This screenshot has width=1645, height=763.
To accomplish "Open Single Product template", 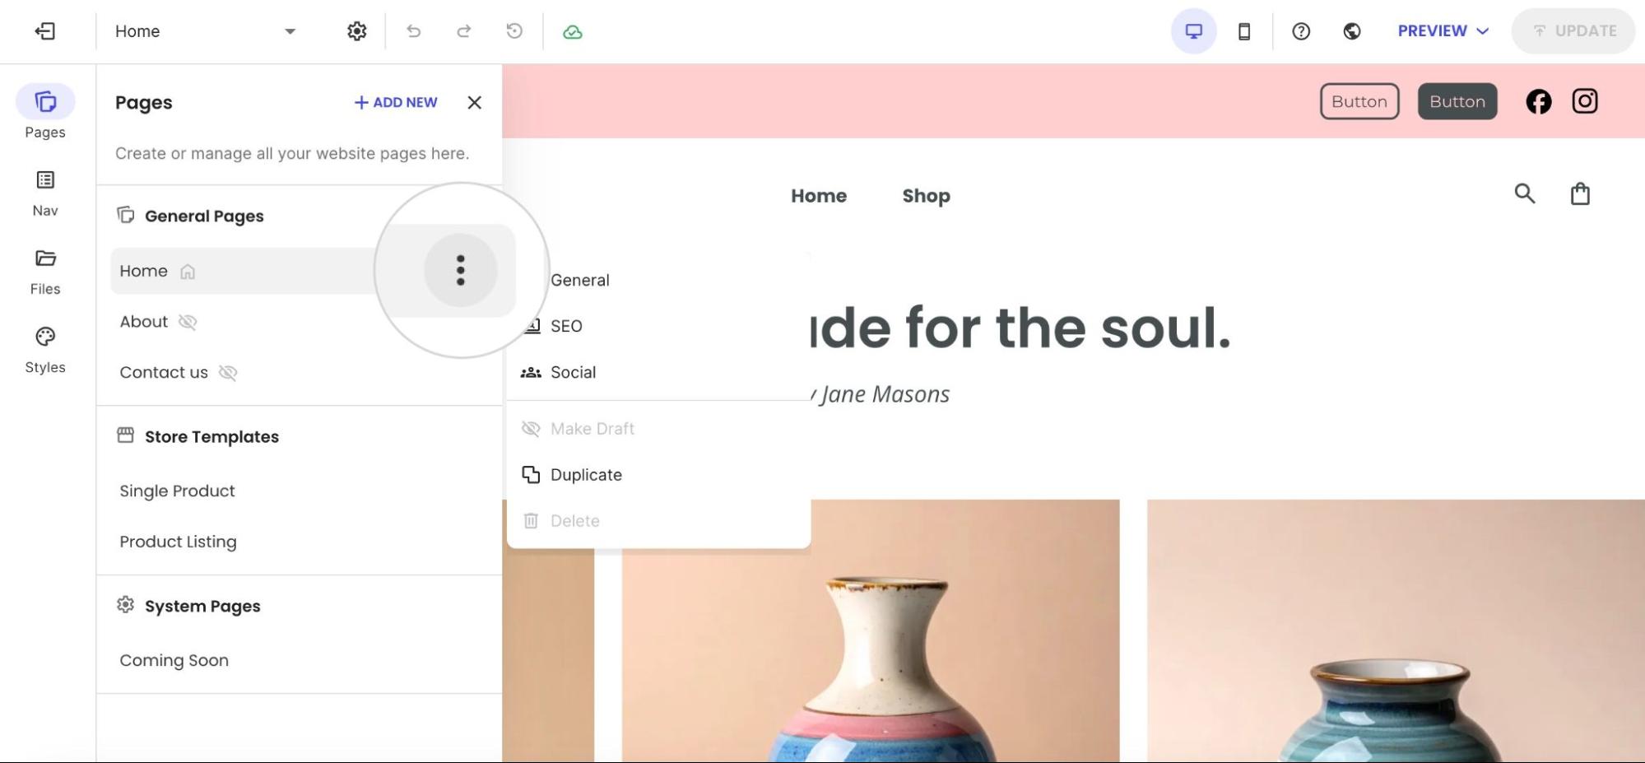I will (177, 491).
